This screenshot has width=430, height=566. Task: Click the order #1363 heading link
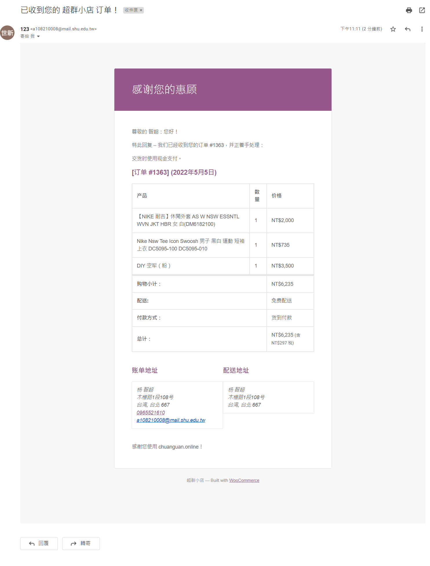click(174, 172)
